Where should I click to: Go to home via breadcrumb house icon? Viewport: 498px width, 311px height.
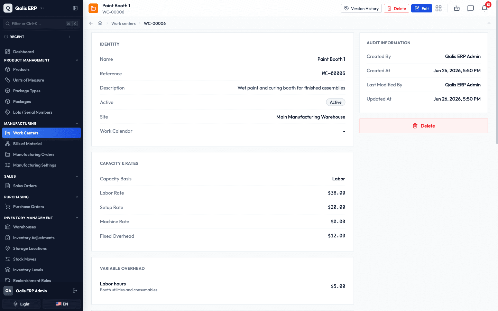[100, 23]
